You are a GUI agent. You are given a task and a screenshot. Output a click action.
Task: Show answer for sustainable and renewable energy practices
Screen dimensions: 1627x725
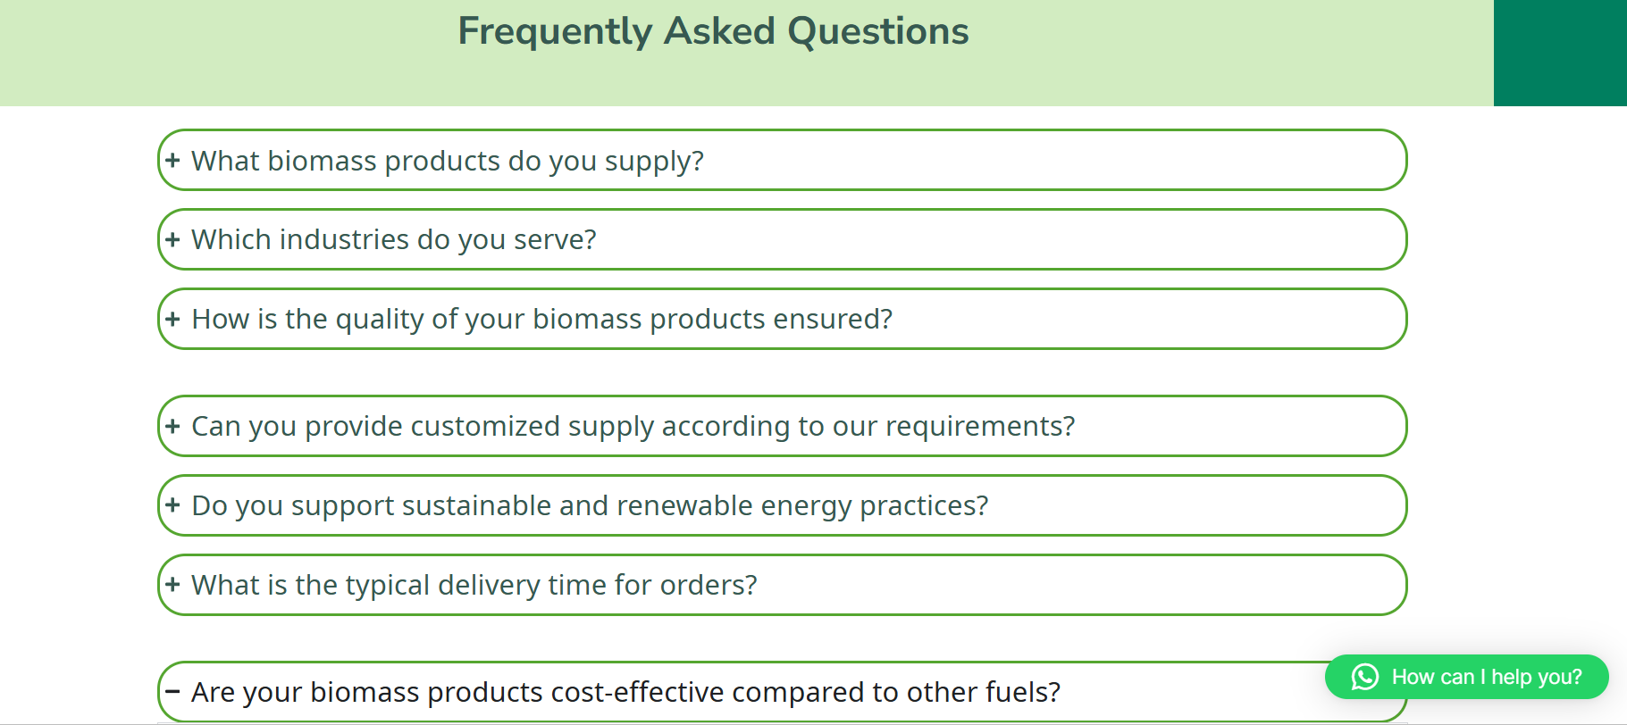(590, 505)
